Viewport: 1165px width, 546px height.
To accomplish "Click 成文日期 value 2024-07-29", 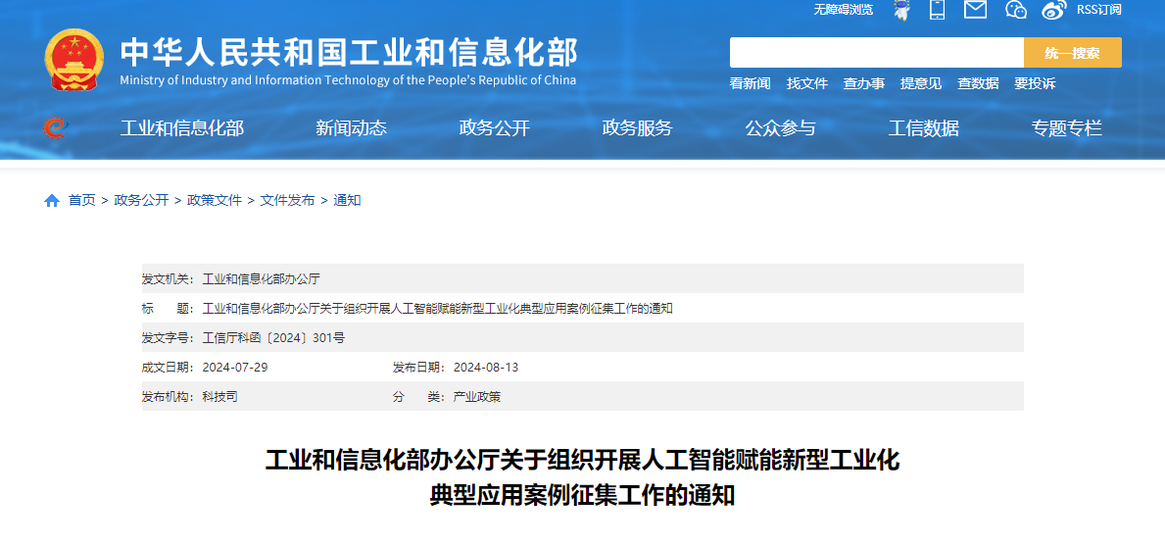I will coord(235,368).
